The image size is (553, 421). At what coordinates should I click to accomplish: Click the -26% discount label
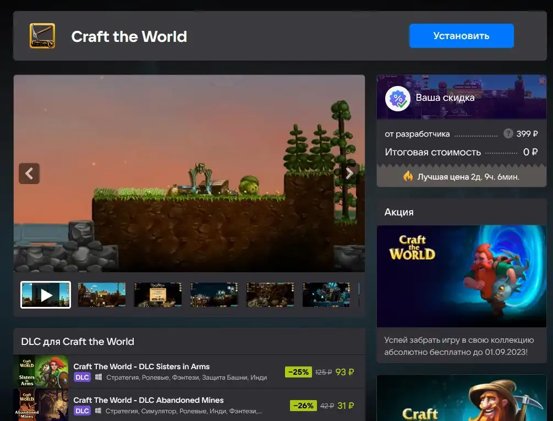(303, 406)
